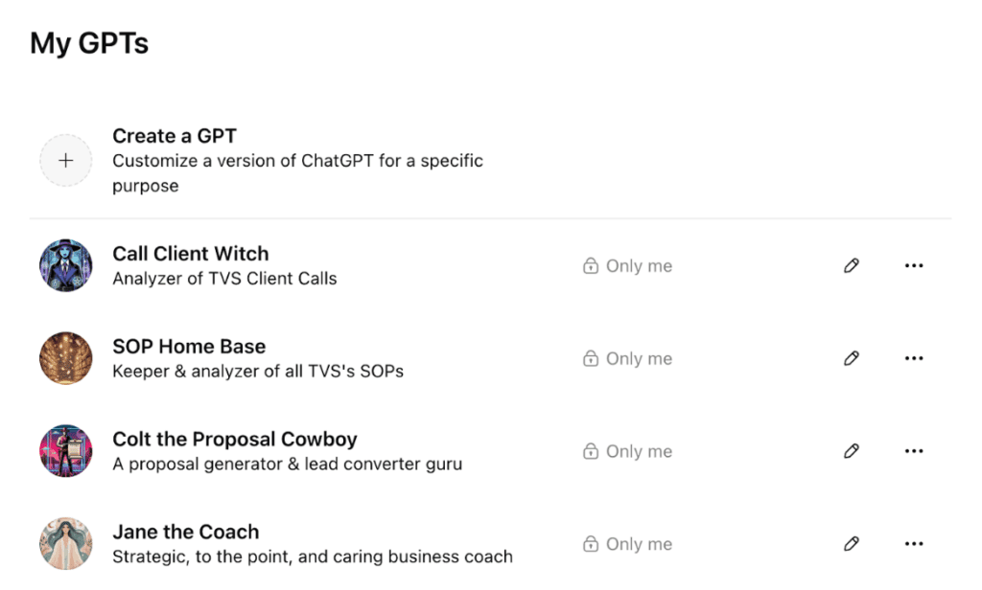Edit Colt the Proposal Cowboy via pencil

point(851,451)
